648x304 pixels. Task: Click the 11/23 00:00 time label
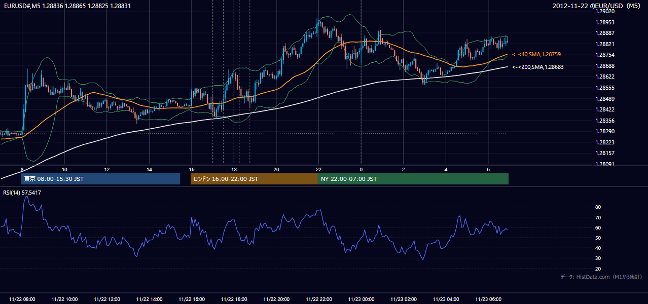point(361,299)
